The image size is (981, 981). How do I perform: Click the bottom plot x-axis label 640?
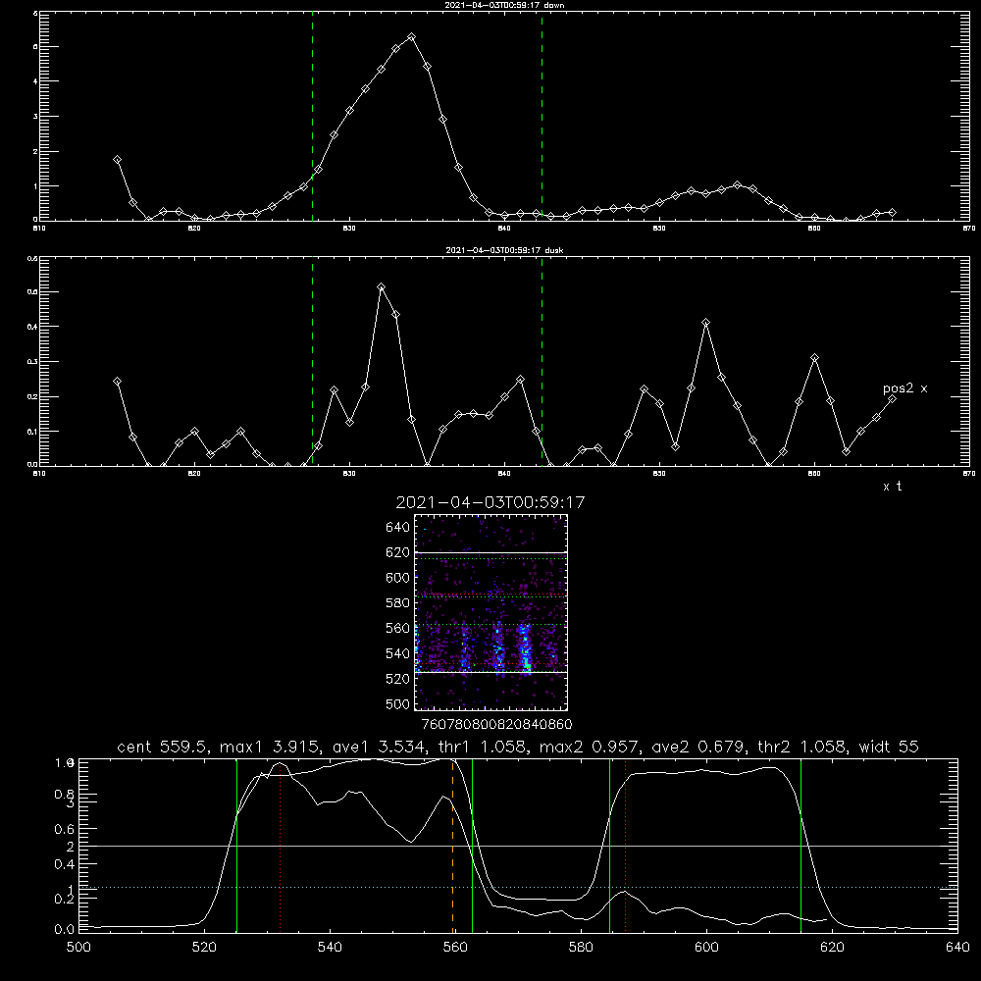click(x=957, y=948)
